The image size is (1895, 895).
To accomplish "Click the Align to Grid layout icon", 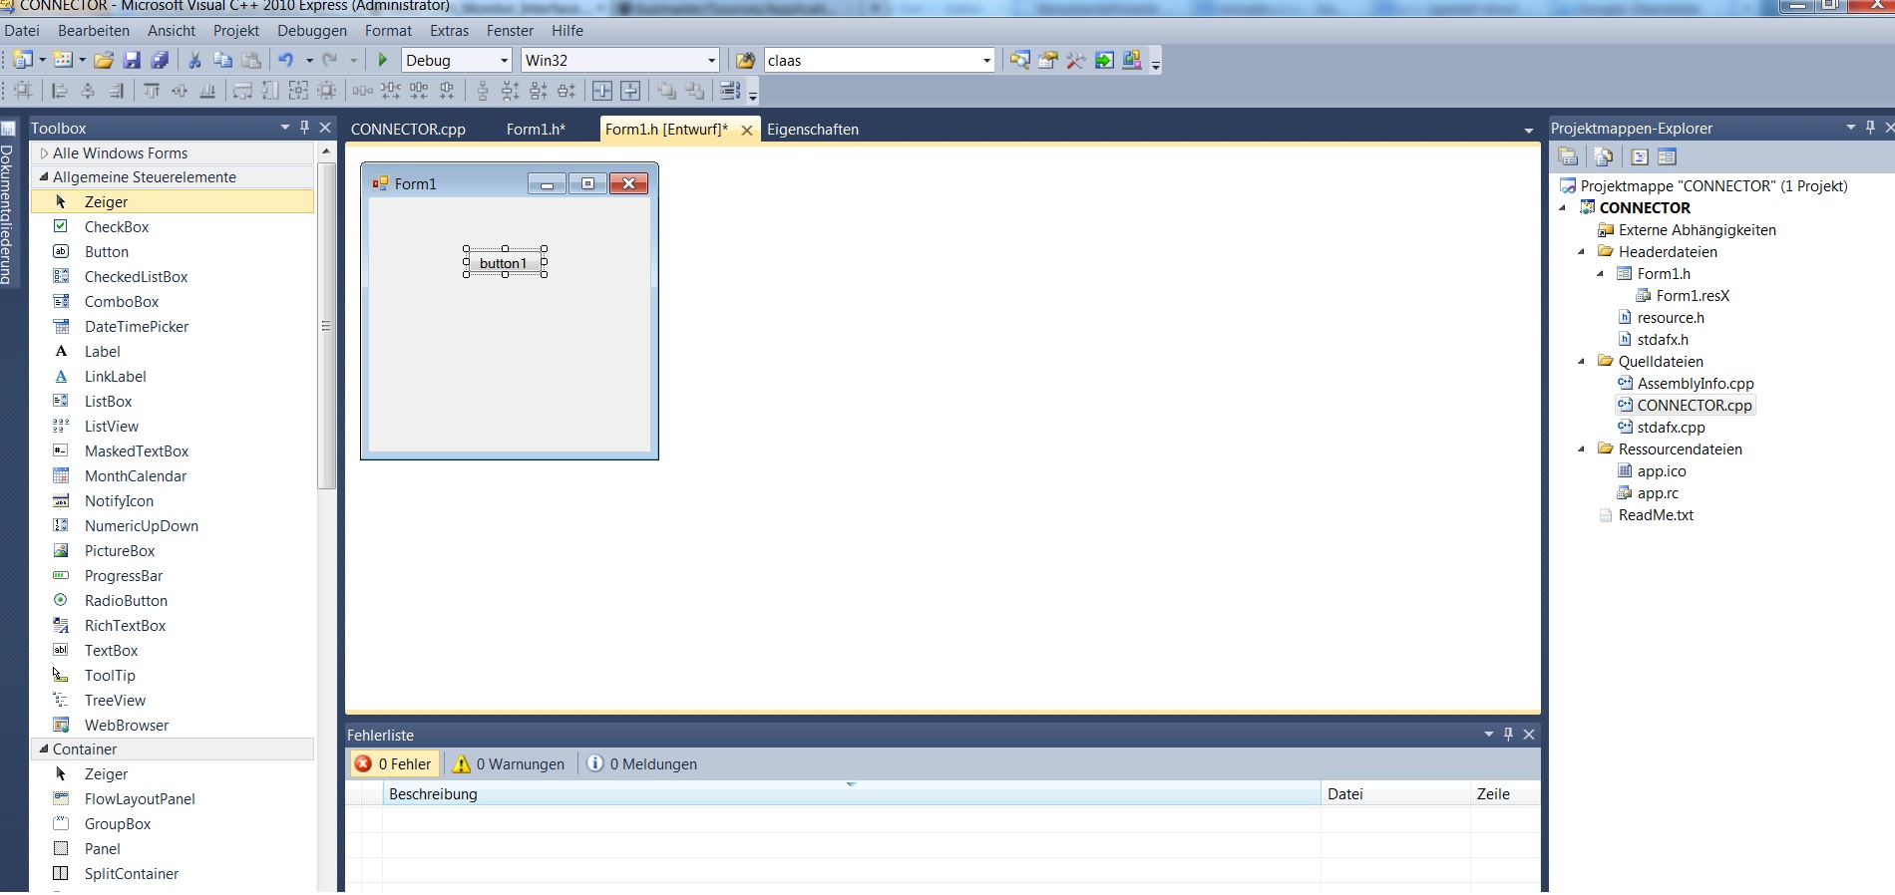I will point(23,91).
